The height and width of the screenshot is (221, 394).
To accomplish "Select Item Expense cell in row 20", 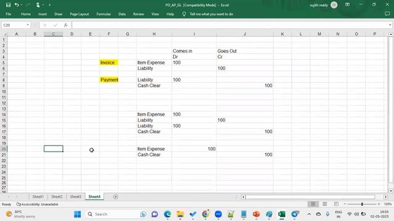I will 154,149.
